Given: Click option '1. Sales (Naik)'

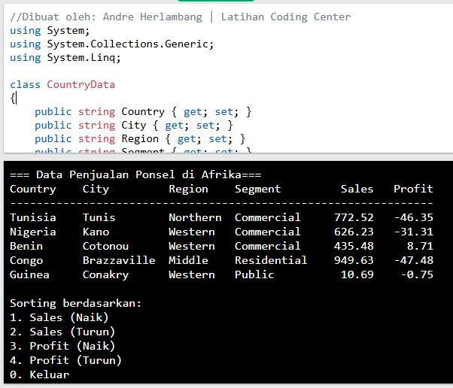Looking at the screenshot, I should pos(59,317).
